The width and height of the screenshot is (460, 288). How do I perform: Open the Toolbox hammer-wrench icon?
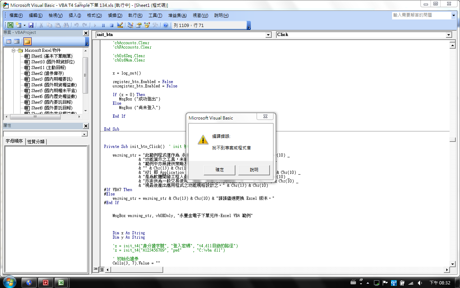tap(155, 25)
